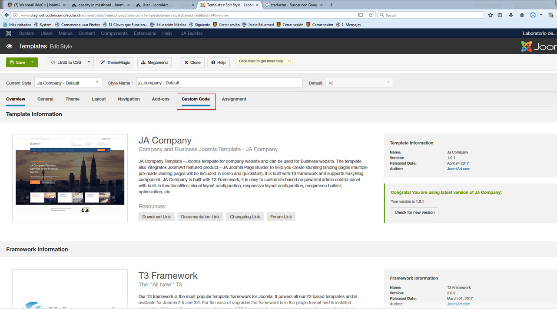557x309 pixels.
Task: Open the Extensions menu
Action: click(145, 33)
